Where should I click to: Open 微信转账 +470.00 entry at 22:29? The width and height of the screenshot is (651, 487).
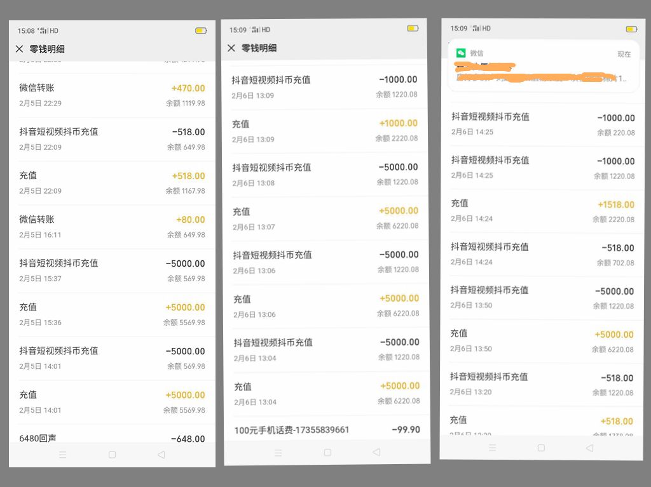click(x=112, y=95)
